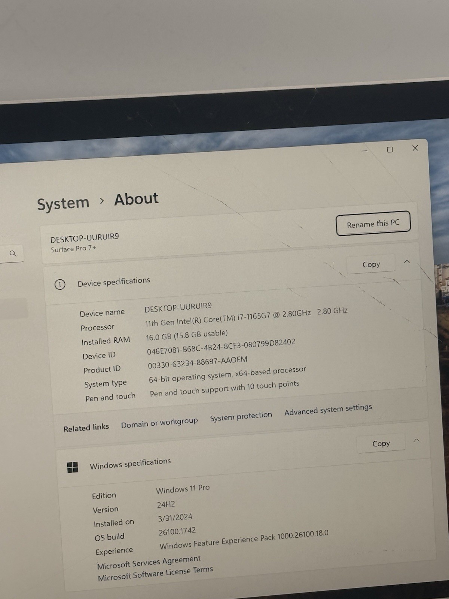Open System protection link

[x=241, y=416]
